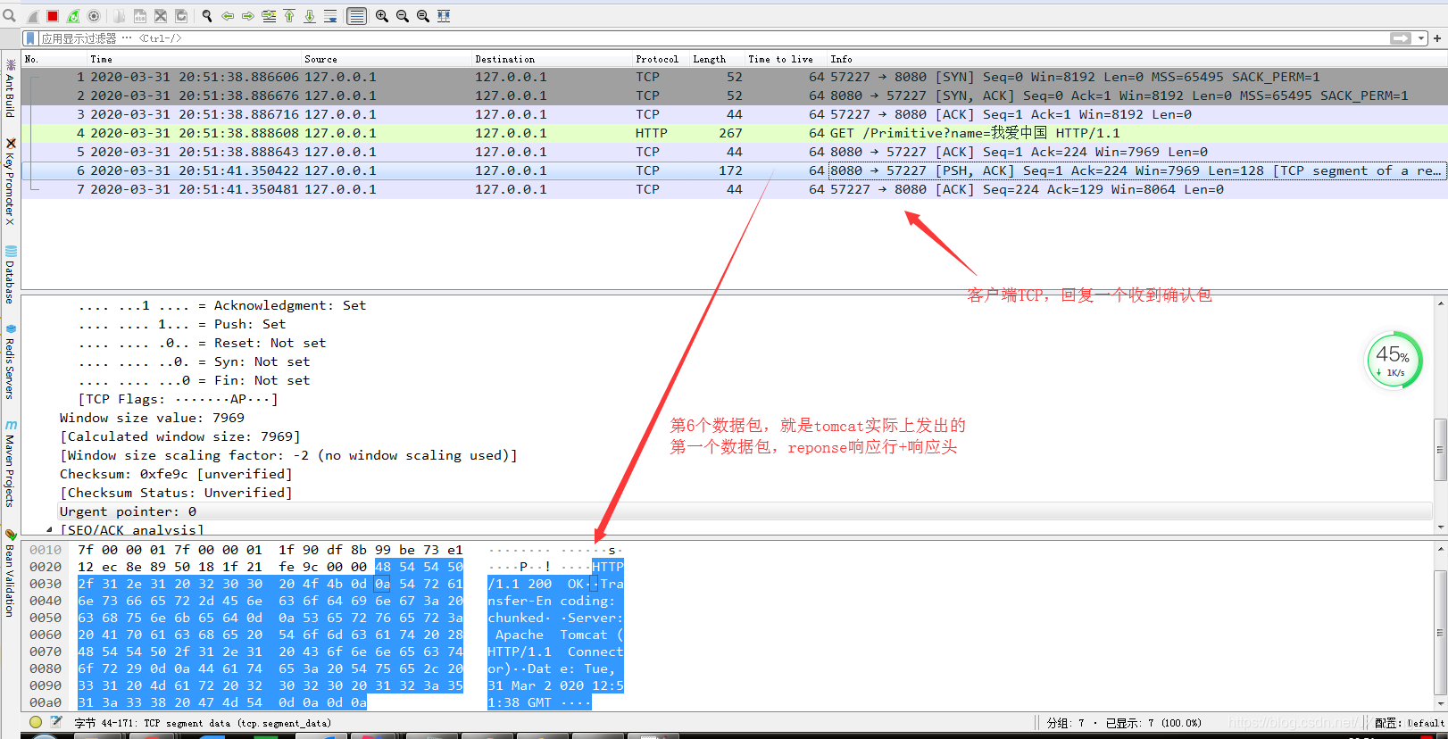This screenshot has width=1448, height=739.
Task: Select the Urgent pointer: 0 detail line
Action: pos(128,511)
